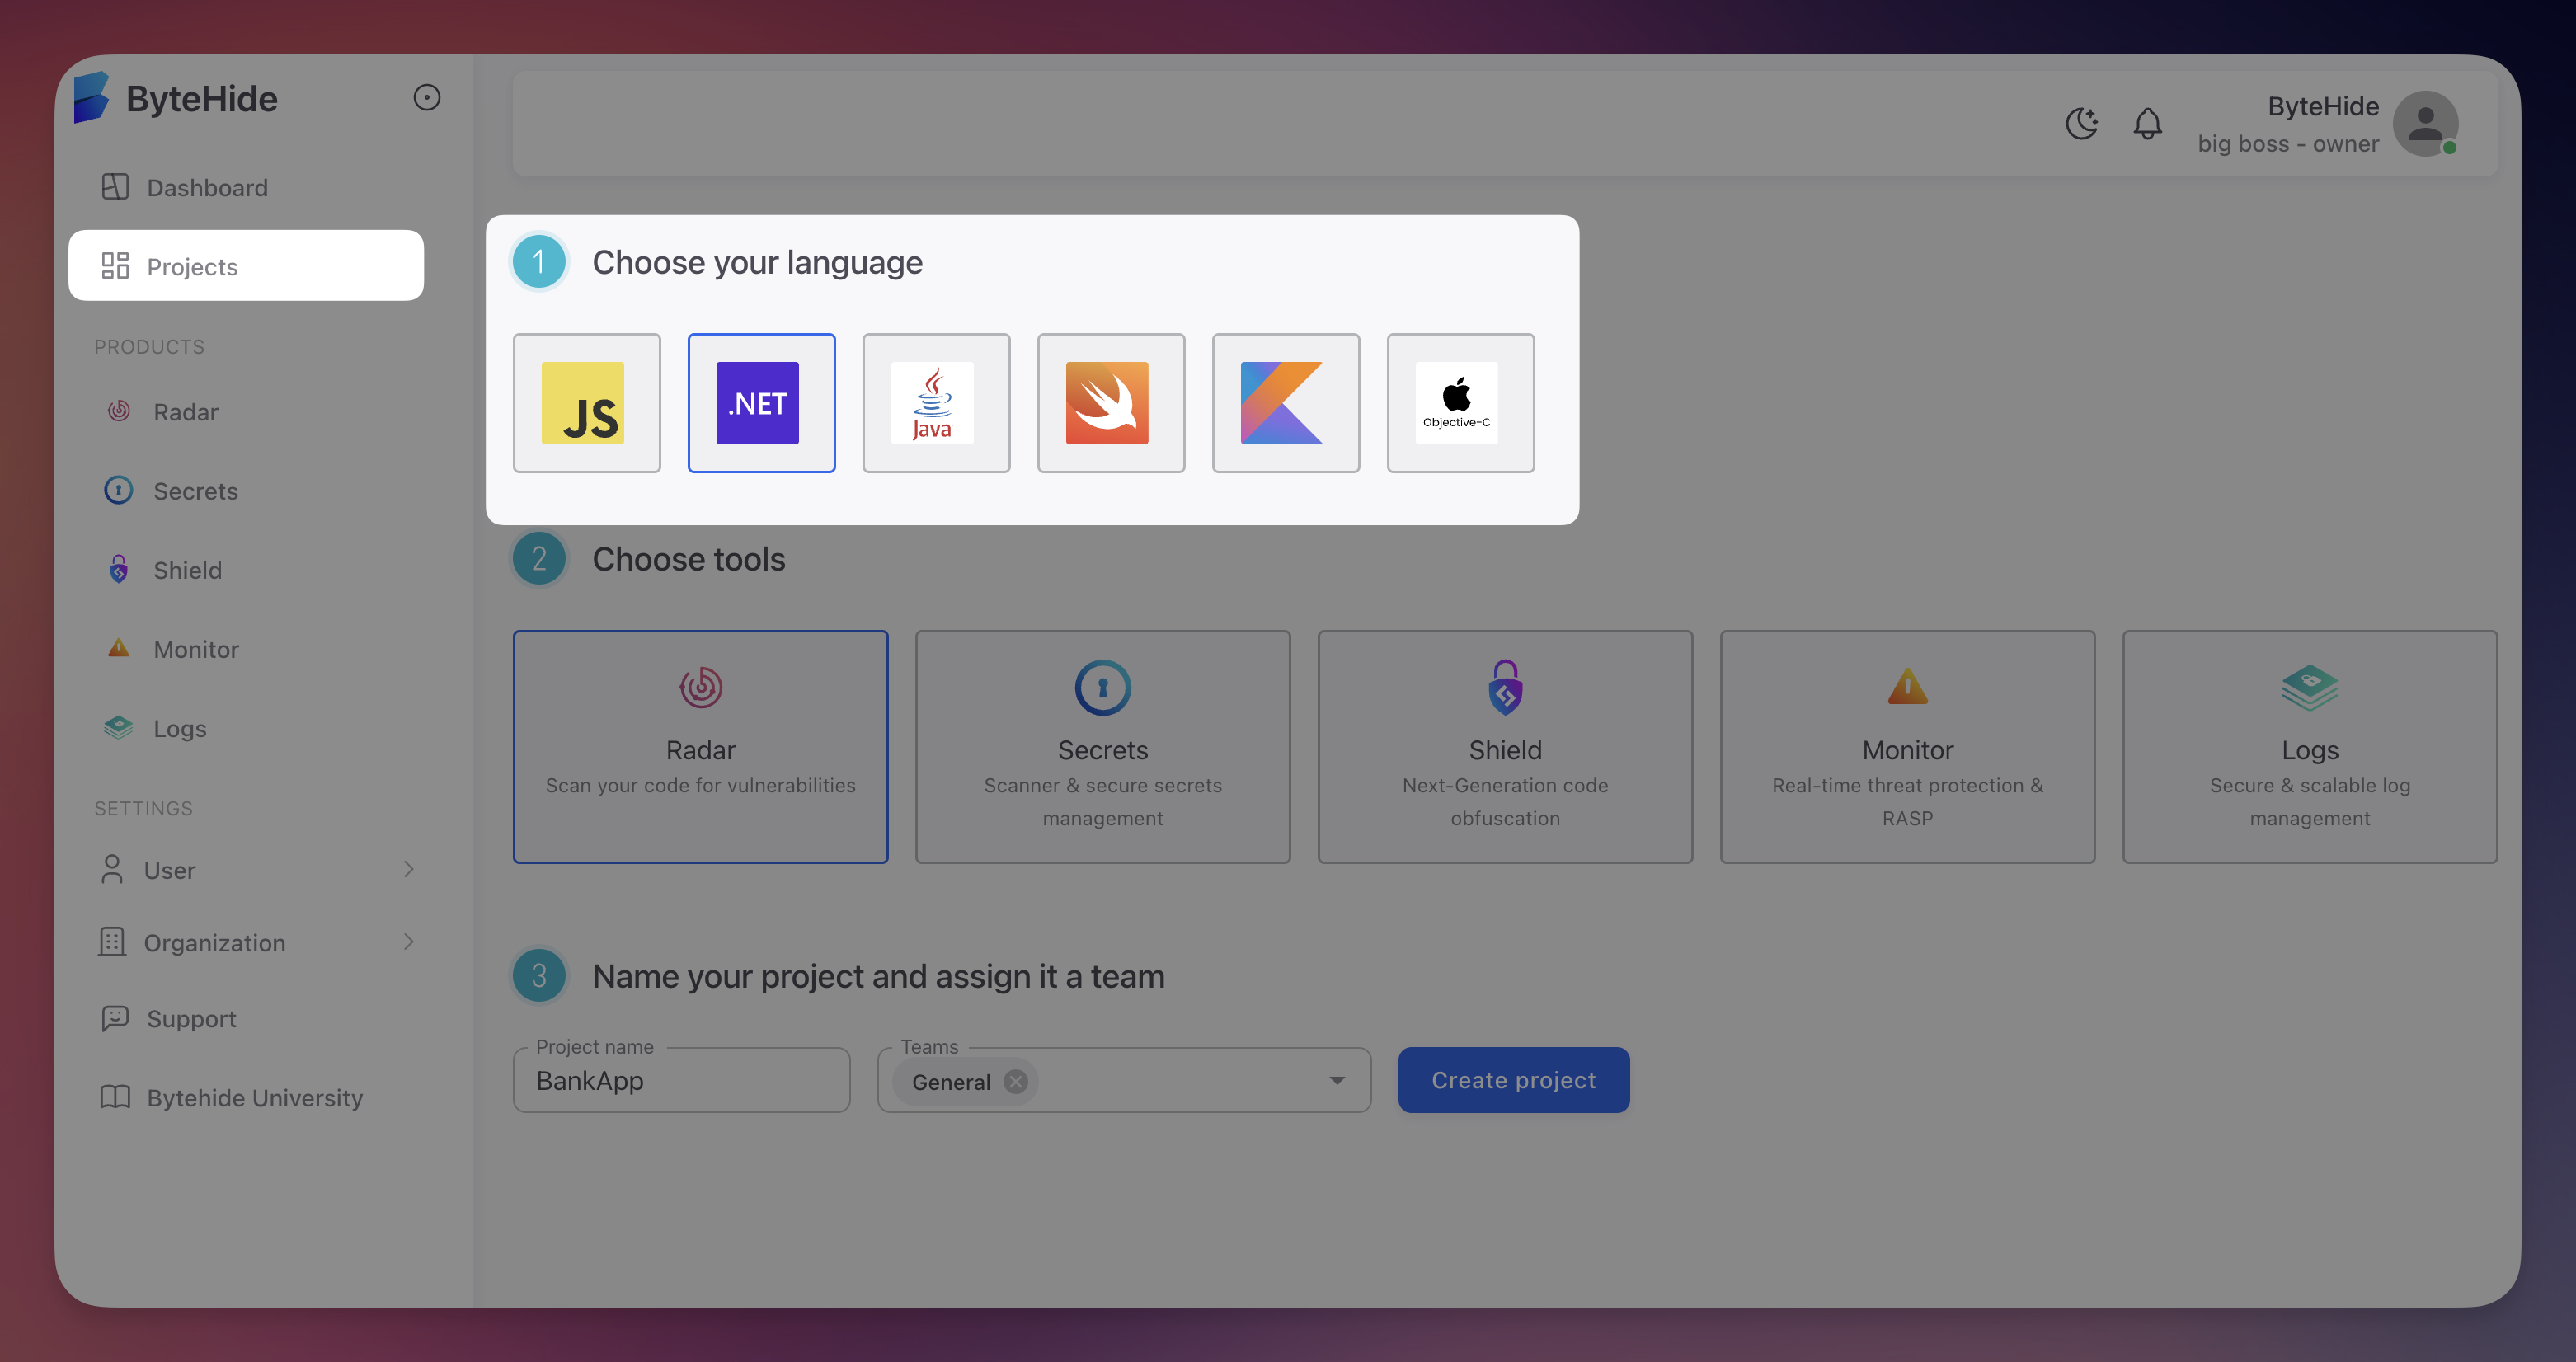
Task: Expand the Teams dropdown
Action: point(1338,1080)
